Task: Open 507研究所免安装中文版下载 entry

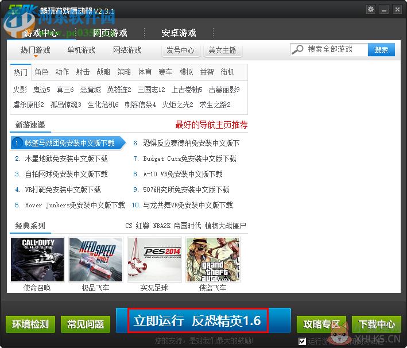Action: pos(186,190)
